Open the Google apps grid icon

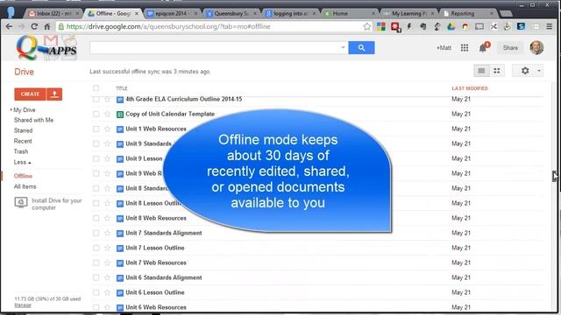tap(465, 47)
